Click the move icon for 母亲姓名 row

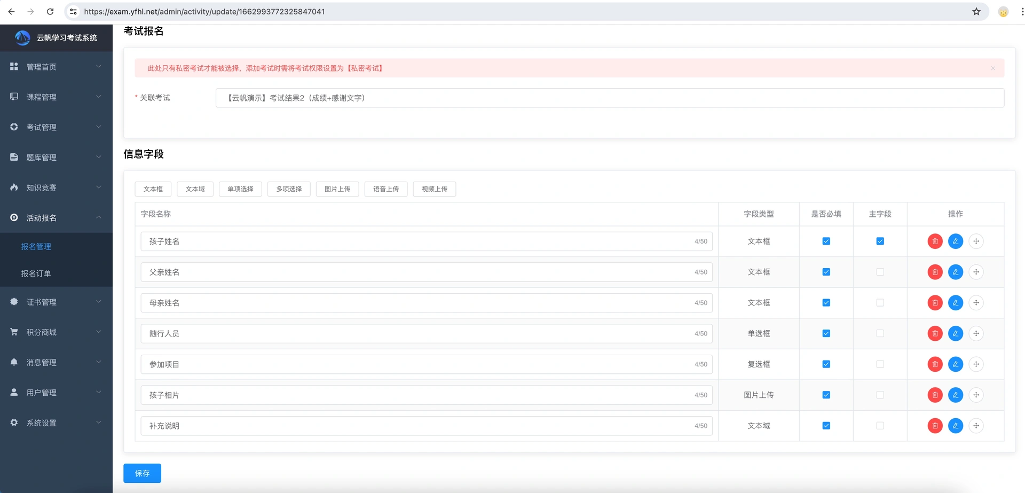tap(976, 303)
